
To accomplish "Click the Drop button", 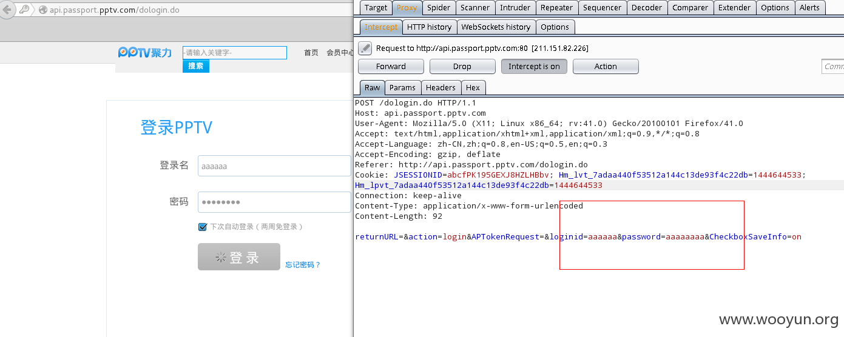I will [462, 67].
